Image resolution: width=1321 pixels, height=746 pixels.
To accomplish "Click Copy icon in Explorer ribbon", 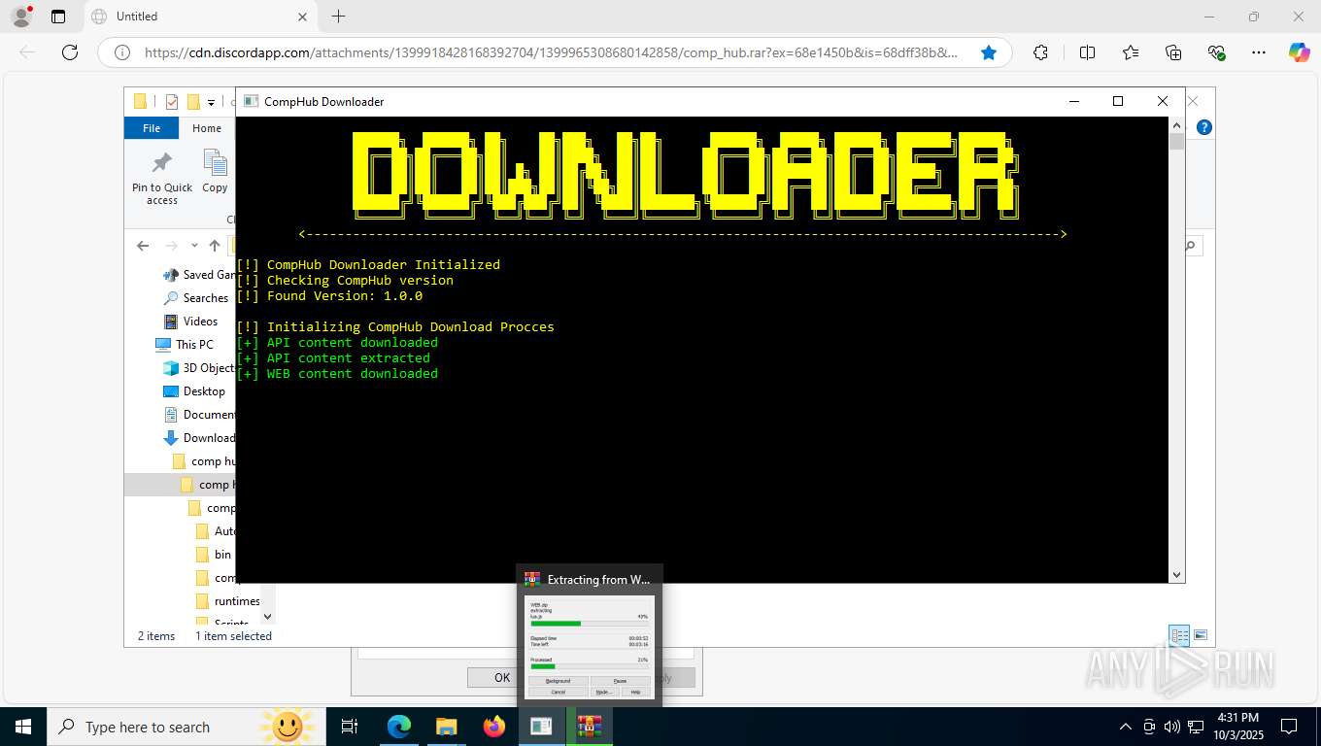I will pos(215,172).
